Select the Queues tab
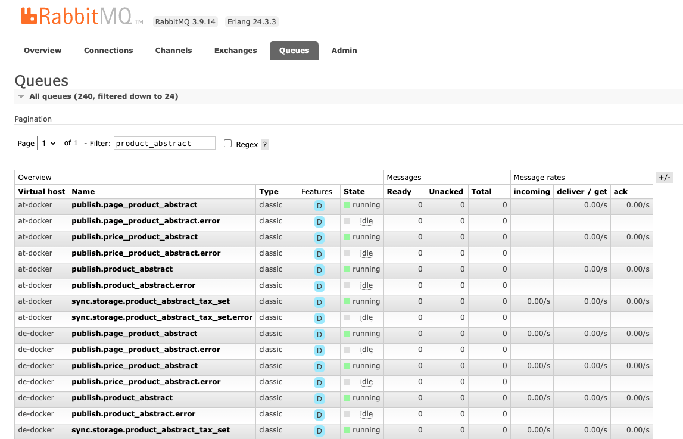This screenshot has width=683, height=439. 294,51
